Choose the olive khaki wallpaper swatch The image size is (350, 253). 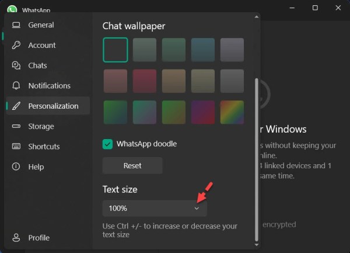[203, 81]
